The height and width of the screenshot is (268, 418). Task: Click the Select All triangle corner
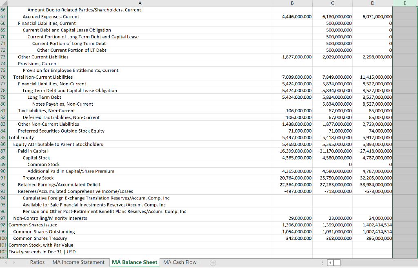[4, 3]
